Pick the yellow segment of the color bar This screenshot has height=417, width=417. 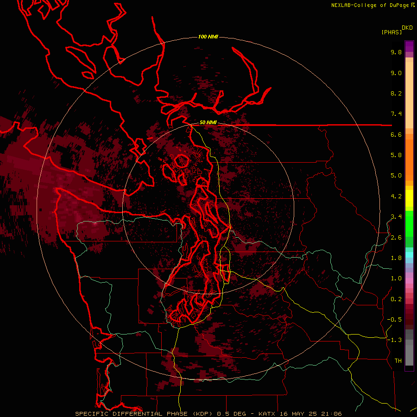click(409, 198)
